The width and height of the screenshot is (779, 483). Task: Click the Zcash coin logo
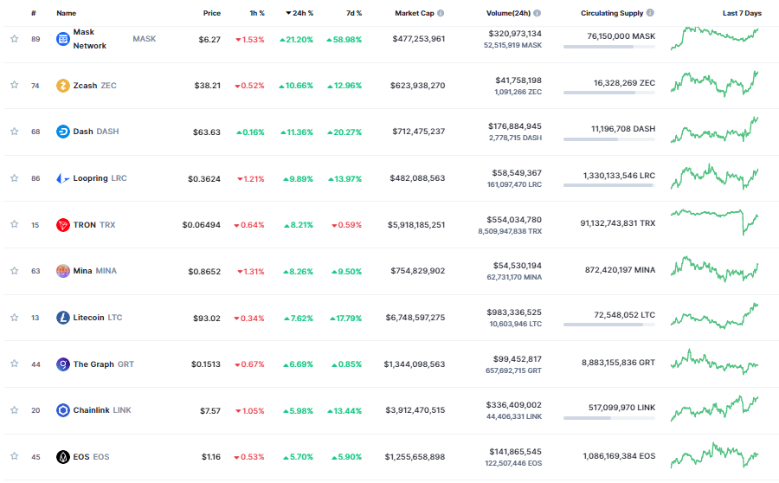point(63,86)
